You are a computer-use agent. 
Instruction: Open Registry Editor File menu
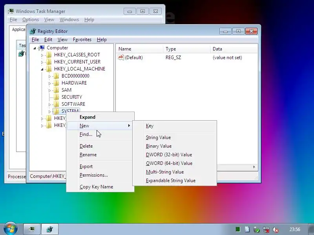[35, 40]
